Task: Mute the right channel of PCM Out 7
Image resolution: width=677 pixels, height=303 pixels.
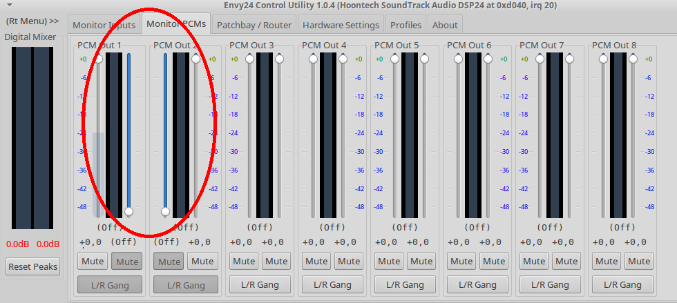Action: pyautogui.click(x=566, y=261)
